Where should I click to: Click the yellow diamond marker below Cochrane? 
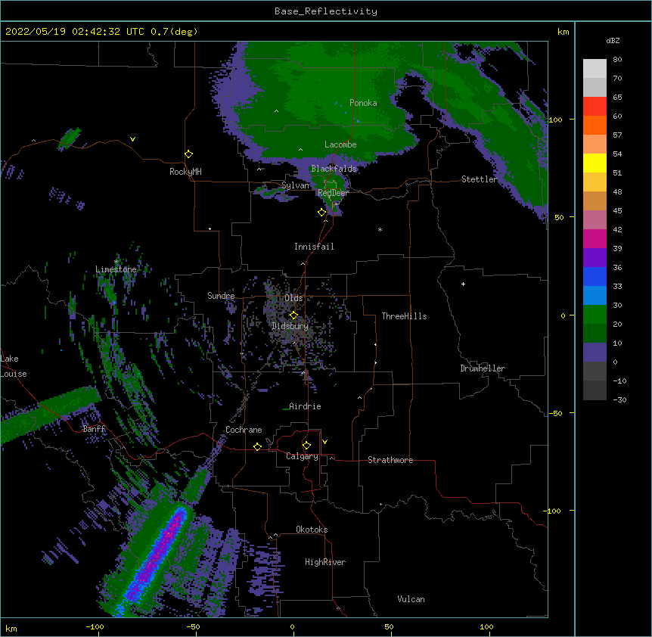point(257,446)
